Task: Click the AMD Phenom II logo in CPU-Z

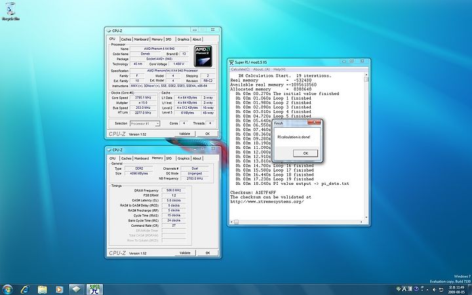Action: click(x=203, y=56)
